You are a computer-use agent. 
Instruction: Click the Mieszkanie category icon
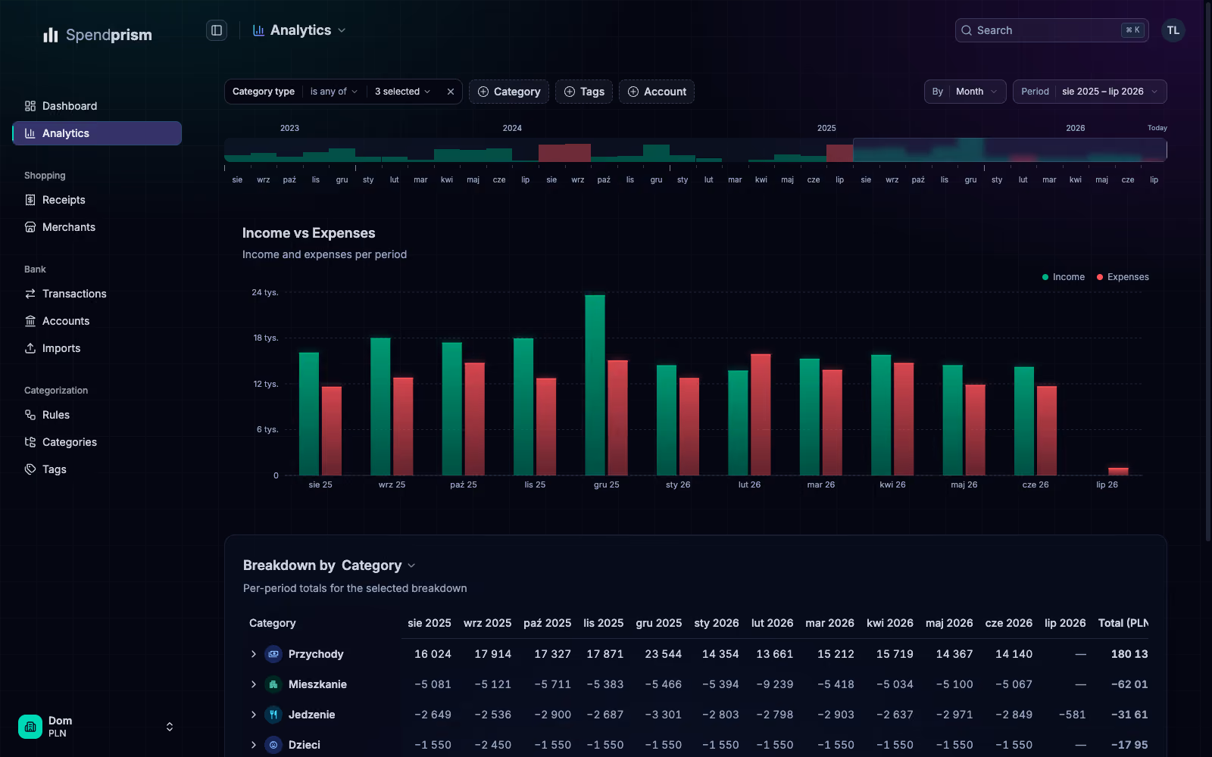273,684
